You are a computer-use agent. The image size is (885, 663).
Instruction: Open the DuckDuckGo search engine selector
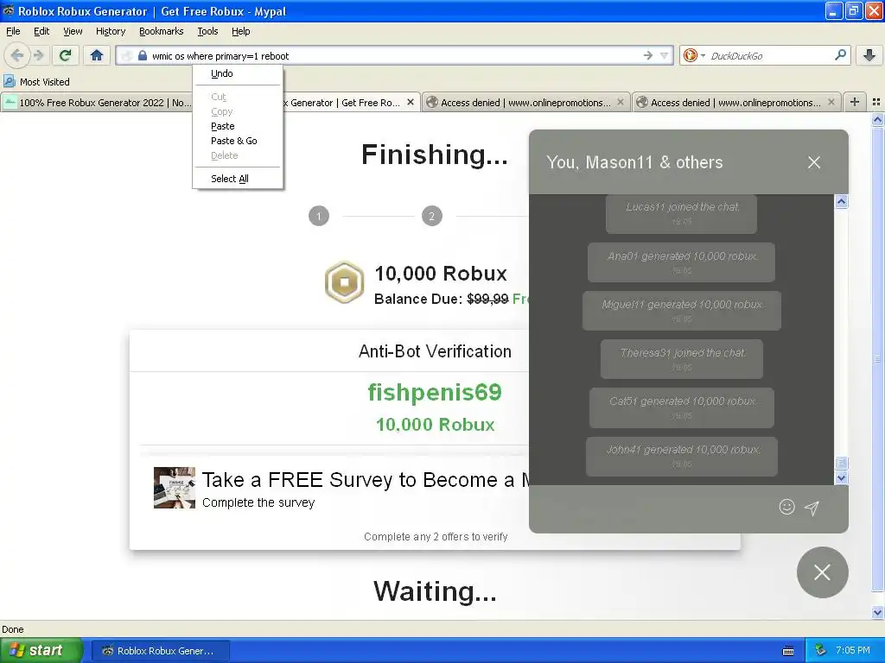(x=694, y=55)
